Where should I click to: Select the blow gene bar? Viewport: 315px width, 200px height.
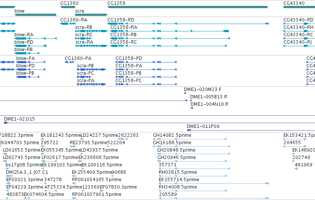[x=36, y=15]
